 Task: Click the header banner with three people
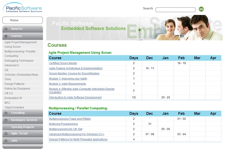134,28
